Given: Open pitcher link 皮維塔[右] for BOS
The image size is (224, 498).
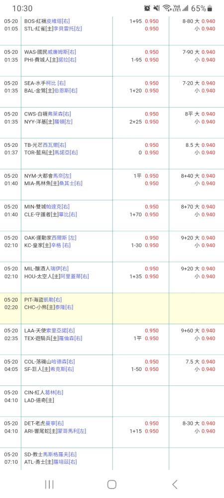Looking at the screenshot, I should [58, 21].
